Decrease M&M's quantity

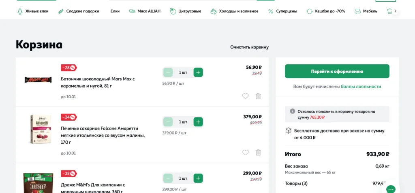click(x=168, y=178)
